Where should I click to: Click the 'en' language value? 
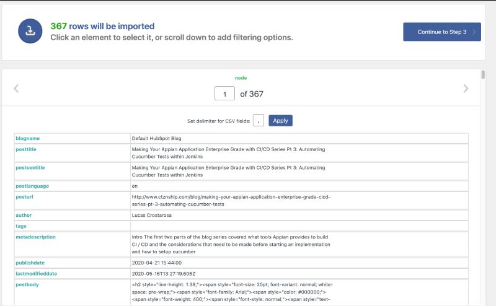tap(135, 186)
